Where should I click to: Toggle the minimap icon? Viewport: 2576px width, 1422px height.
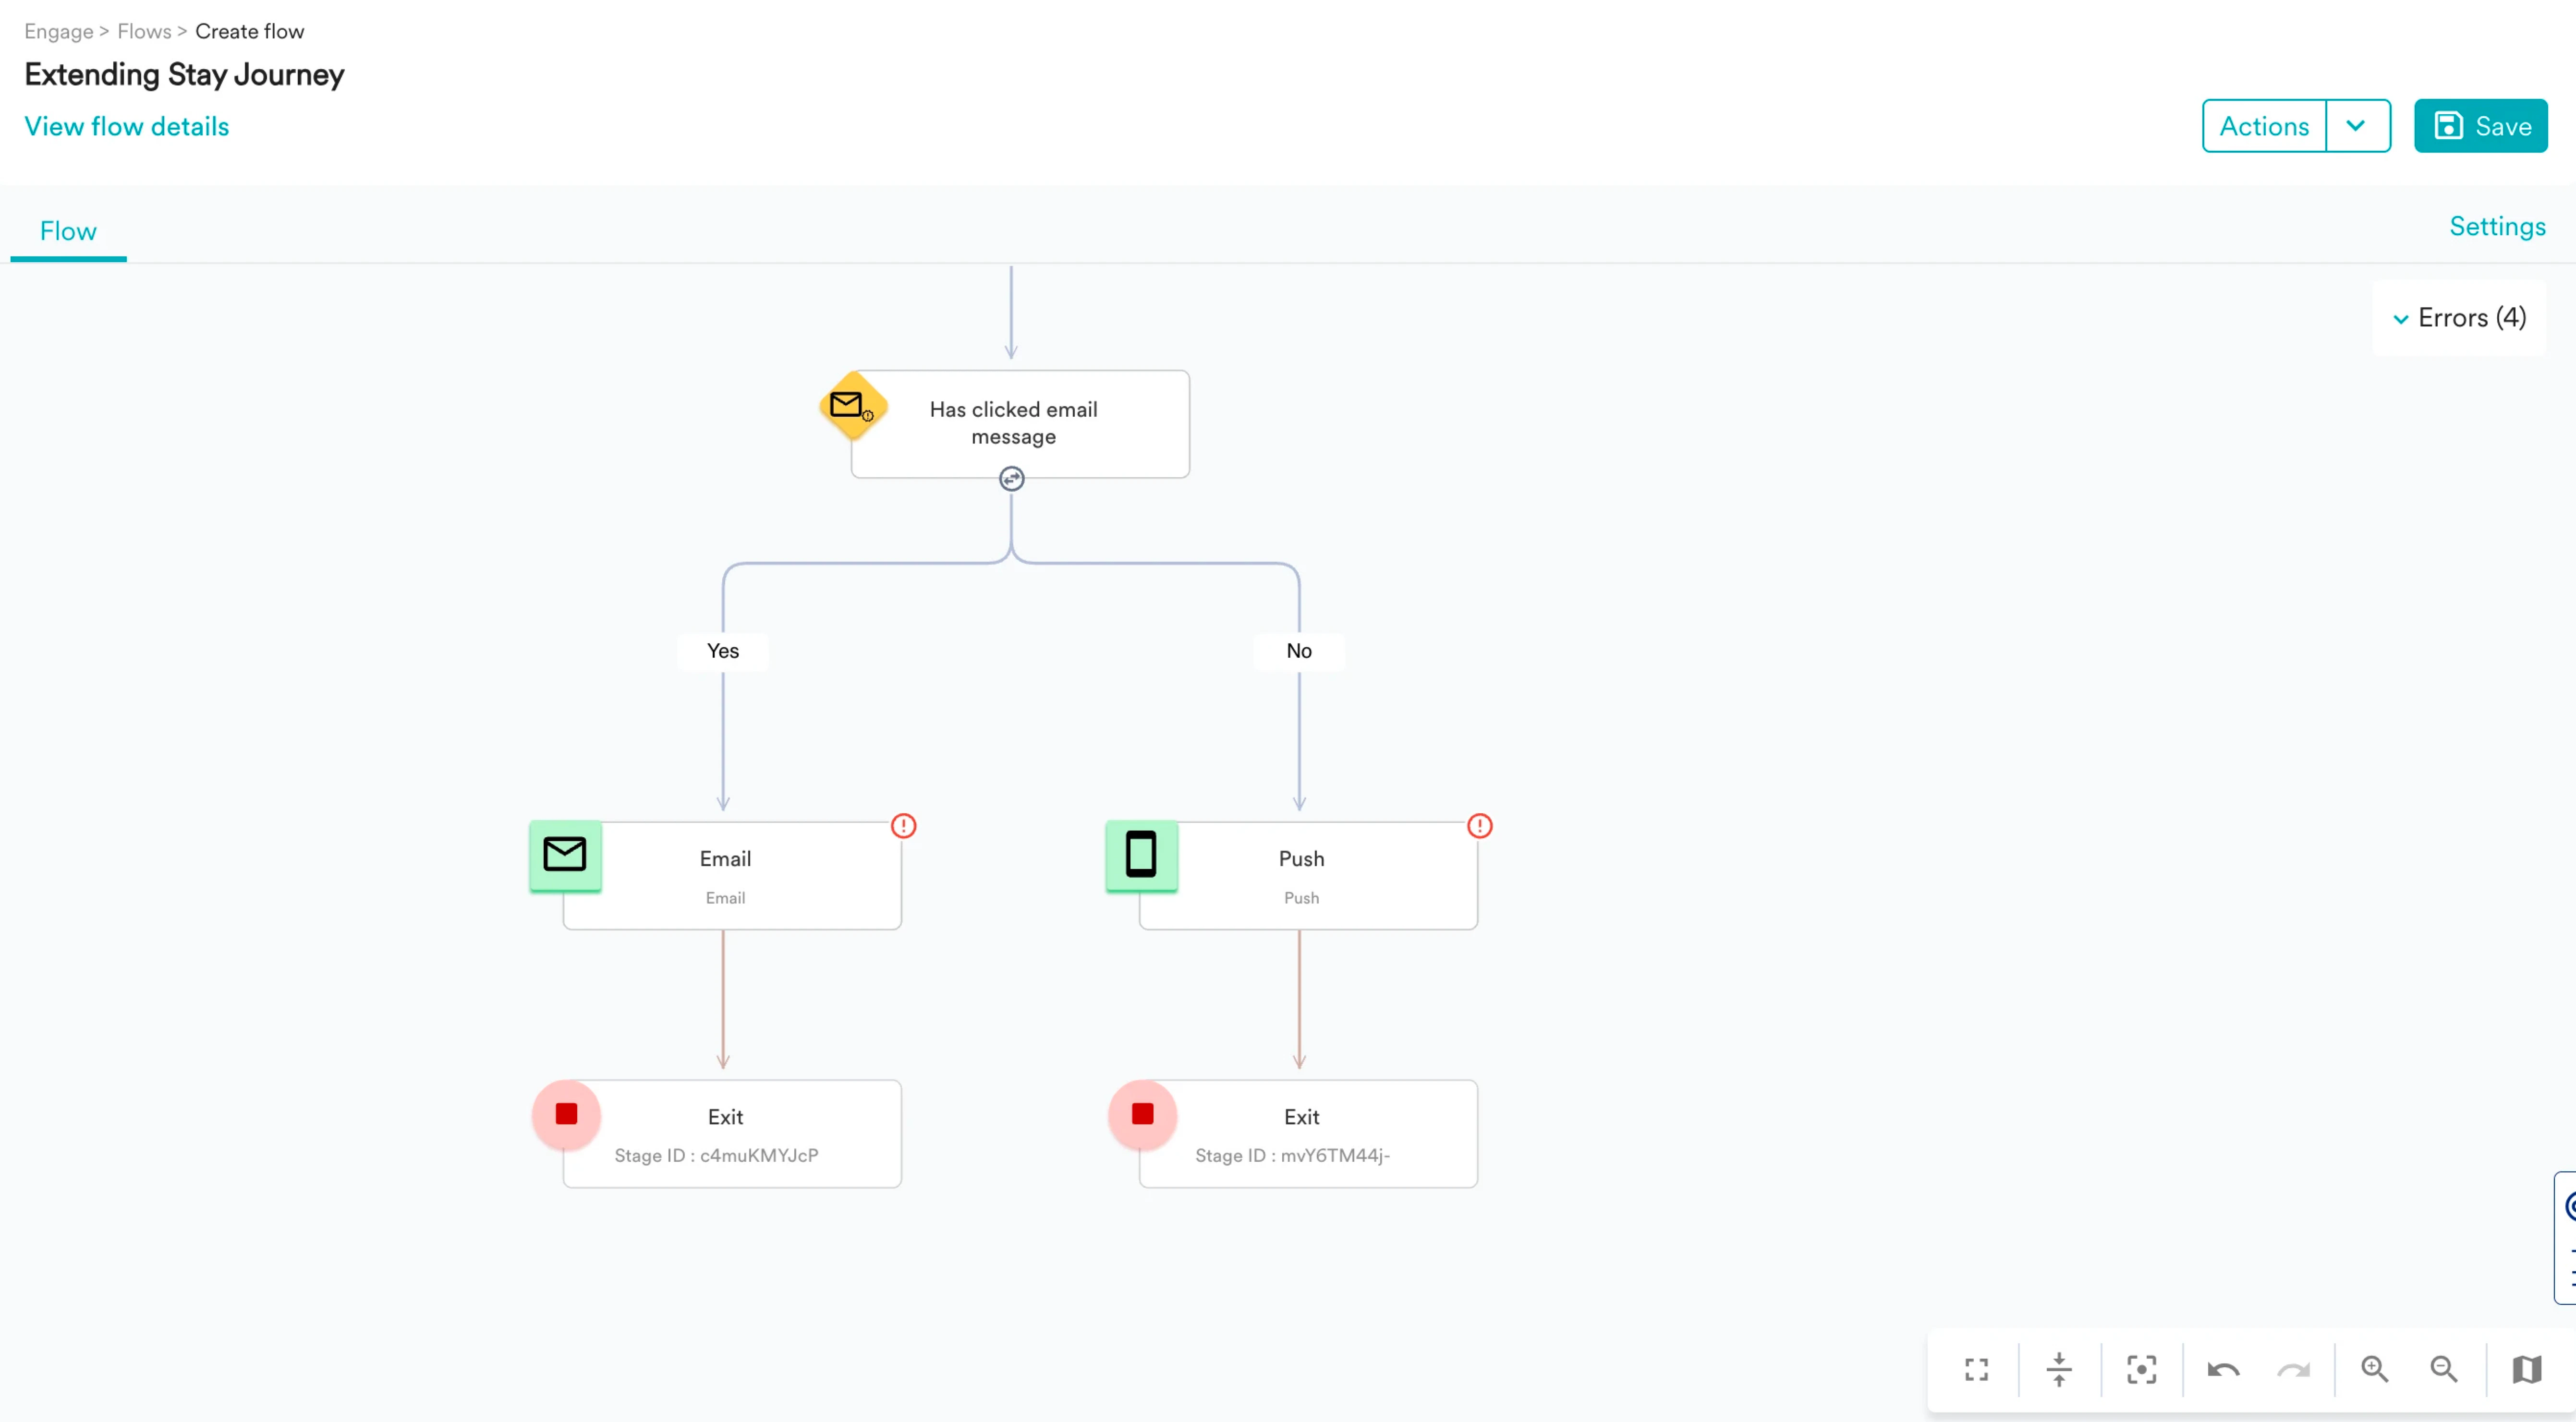[x=2527, y=1369]
